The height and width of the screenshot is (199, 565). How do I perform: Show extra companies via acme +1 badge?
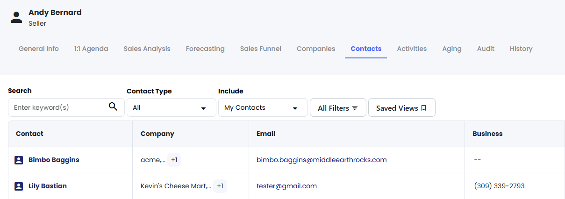click(174, 160)
